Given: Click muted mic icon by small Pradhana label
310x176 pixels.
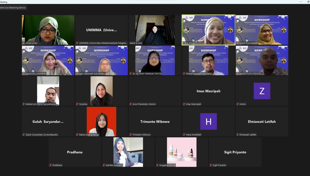Looking at the screenshot, I should [50, 165].
